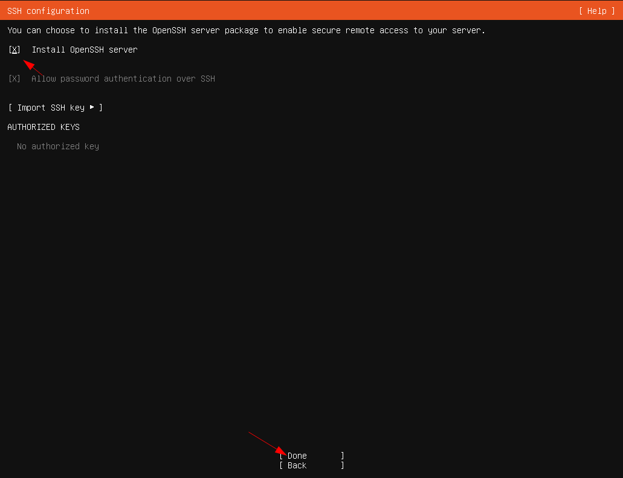Toggle the Install OpenSSH server checkbox
This screenshot has width=623, height=478.
15,50
